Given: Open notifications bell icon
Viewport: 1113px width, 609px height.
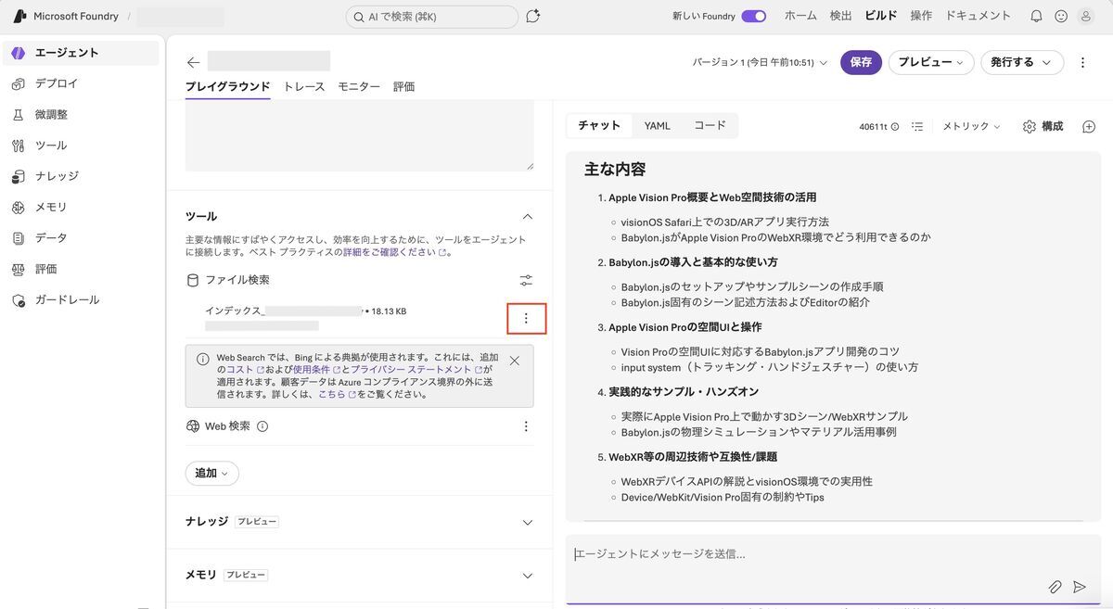Looking at the screenshot, I should [1037, 16].
